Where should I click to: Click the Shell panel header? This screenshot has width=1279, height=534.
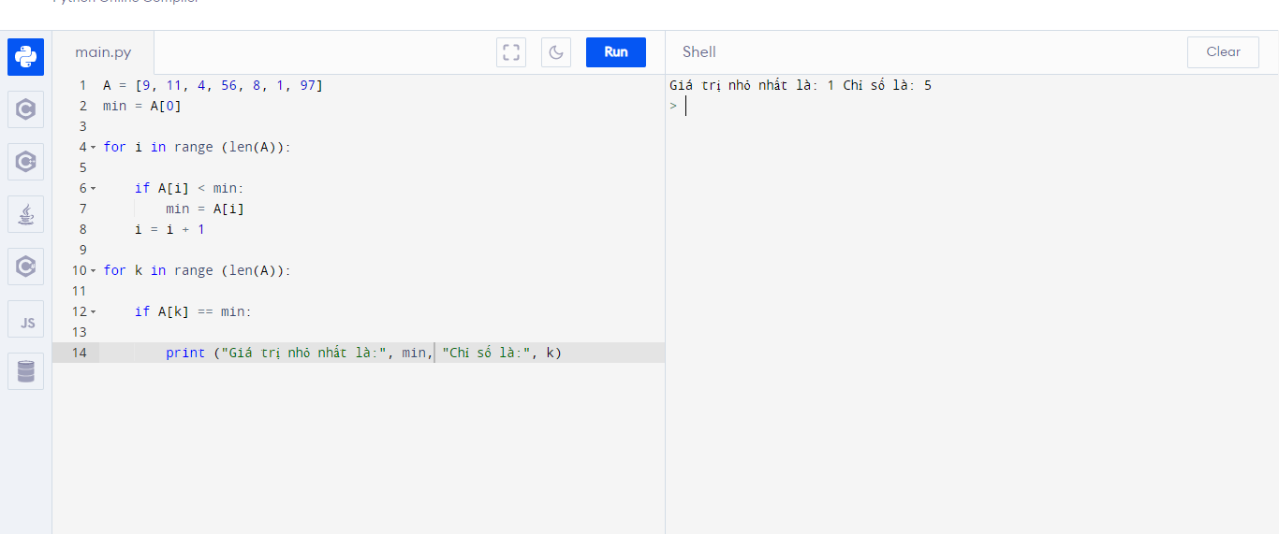click(699, 52)
